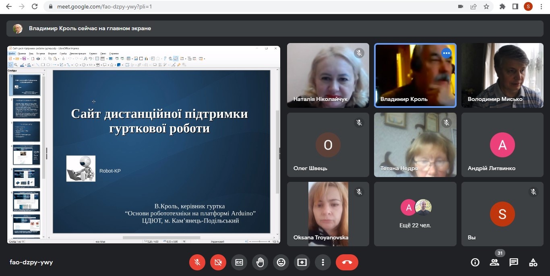Open the three-dot options on Владимир Кроль tile
Viewport: 550px width, 276px height.
(446, 53)
